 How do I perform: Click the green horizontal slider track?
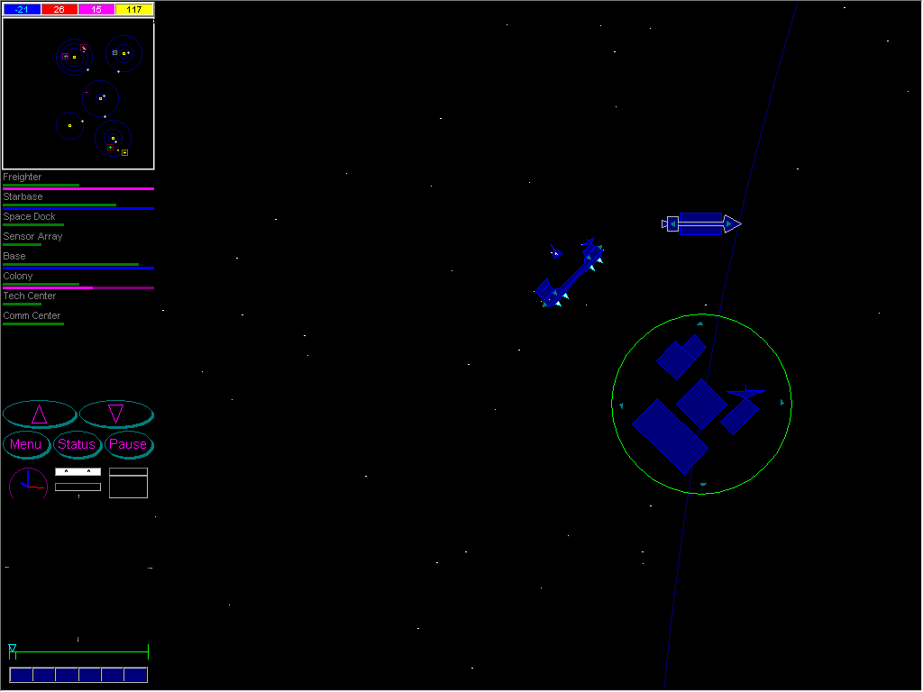pos(79,652)
